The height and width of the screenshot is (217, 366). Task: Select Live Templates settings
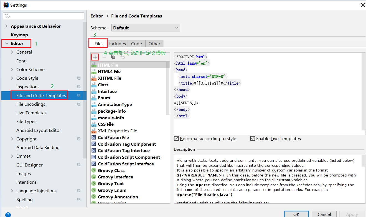point(31,113)
